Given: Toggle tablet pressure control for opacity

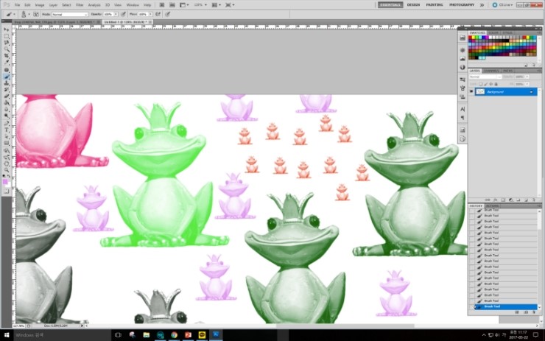Looking at the screenshot, I should [x=124, y=14].
